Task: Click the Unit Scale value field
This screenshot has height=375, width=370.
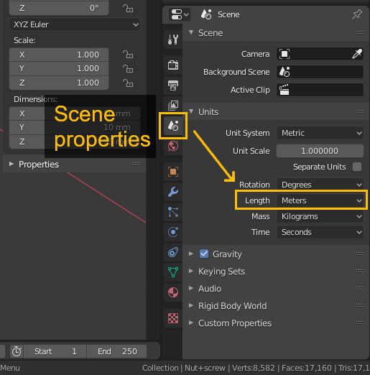Action: tap(320, 151)
